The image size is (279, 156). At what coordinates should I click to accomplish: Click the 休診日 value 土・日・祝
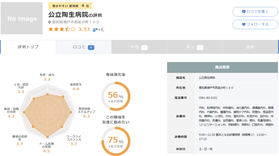tap(205, 149)
